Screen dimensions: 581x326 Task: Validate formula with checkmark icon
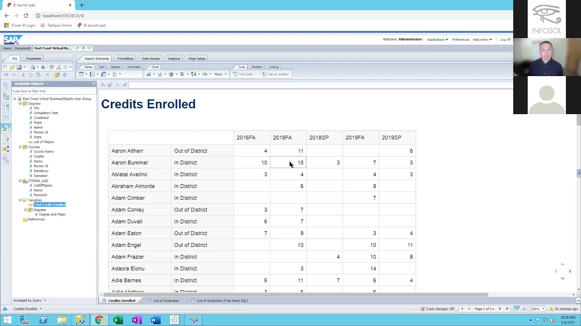[x=124, y=85]
